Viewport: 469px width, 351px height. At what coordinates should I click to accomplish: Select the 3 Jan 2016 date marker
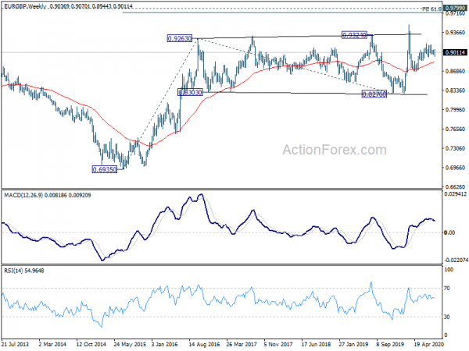pos(164,344)
